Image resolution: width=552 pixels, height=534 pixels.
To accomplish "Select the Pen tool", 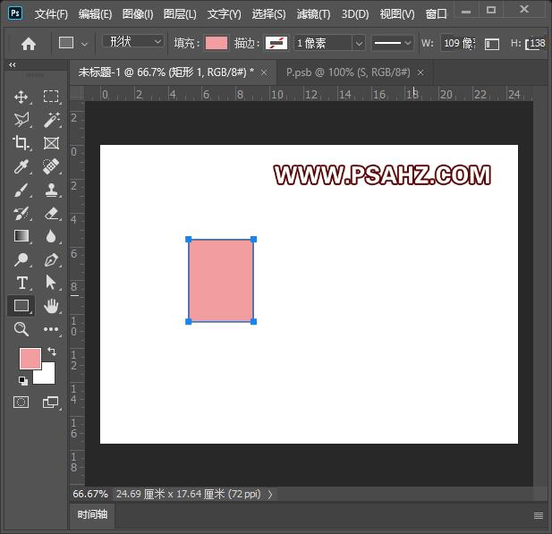I will (x=51, y=259).
